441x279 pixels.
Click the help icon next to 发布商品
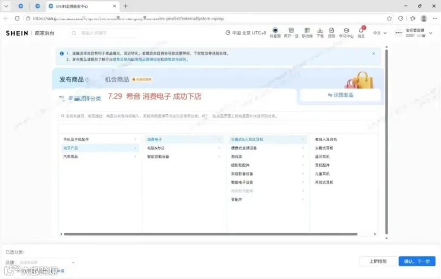tap(88, 79)
